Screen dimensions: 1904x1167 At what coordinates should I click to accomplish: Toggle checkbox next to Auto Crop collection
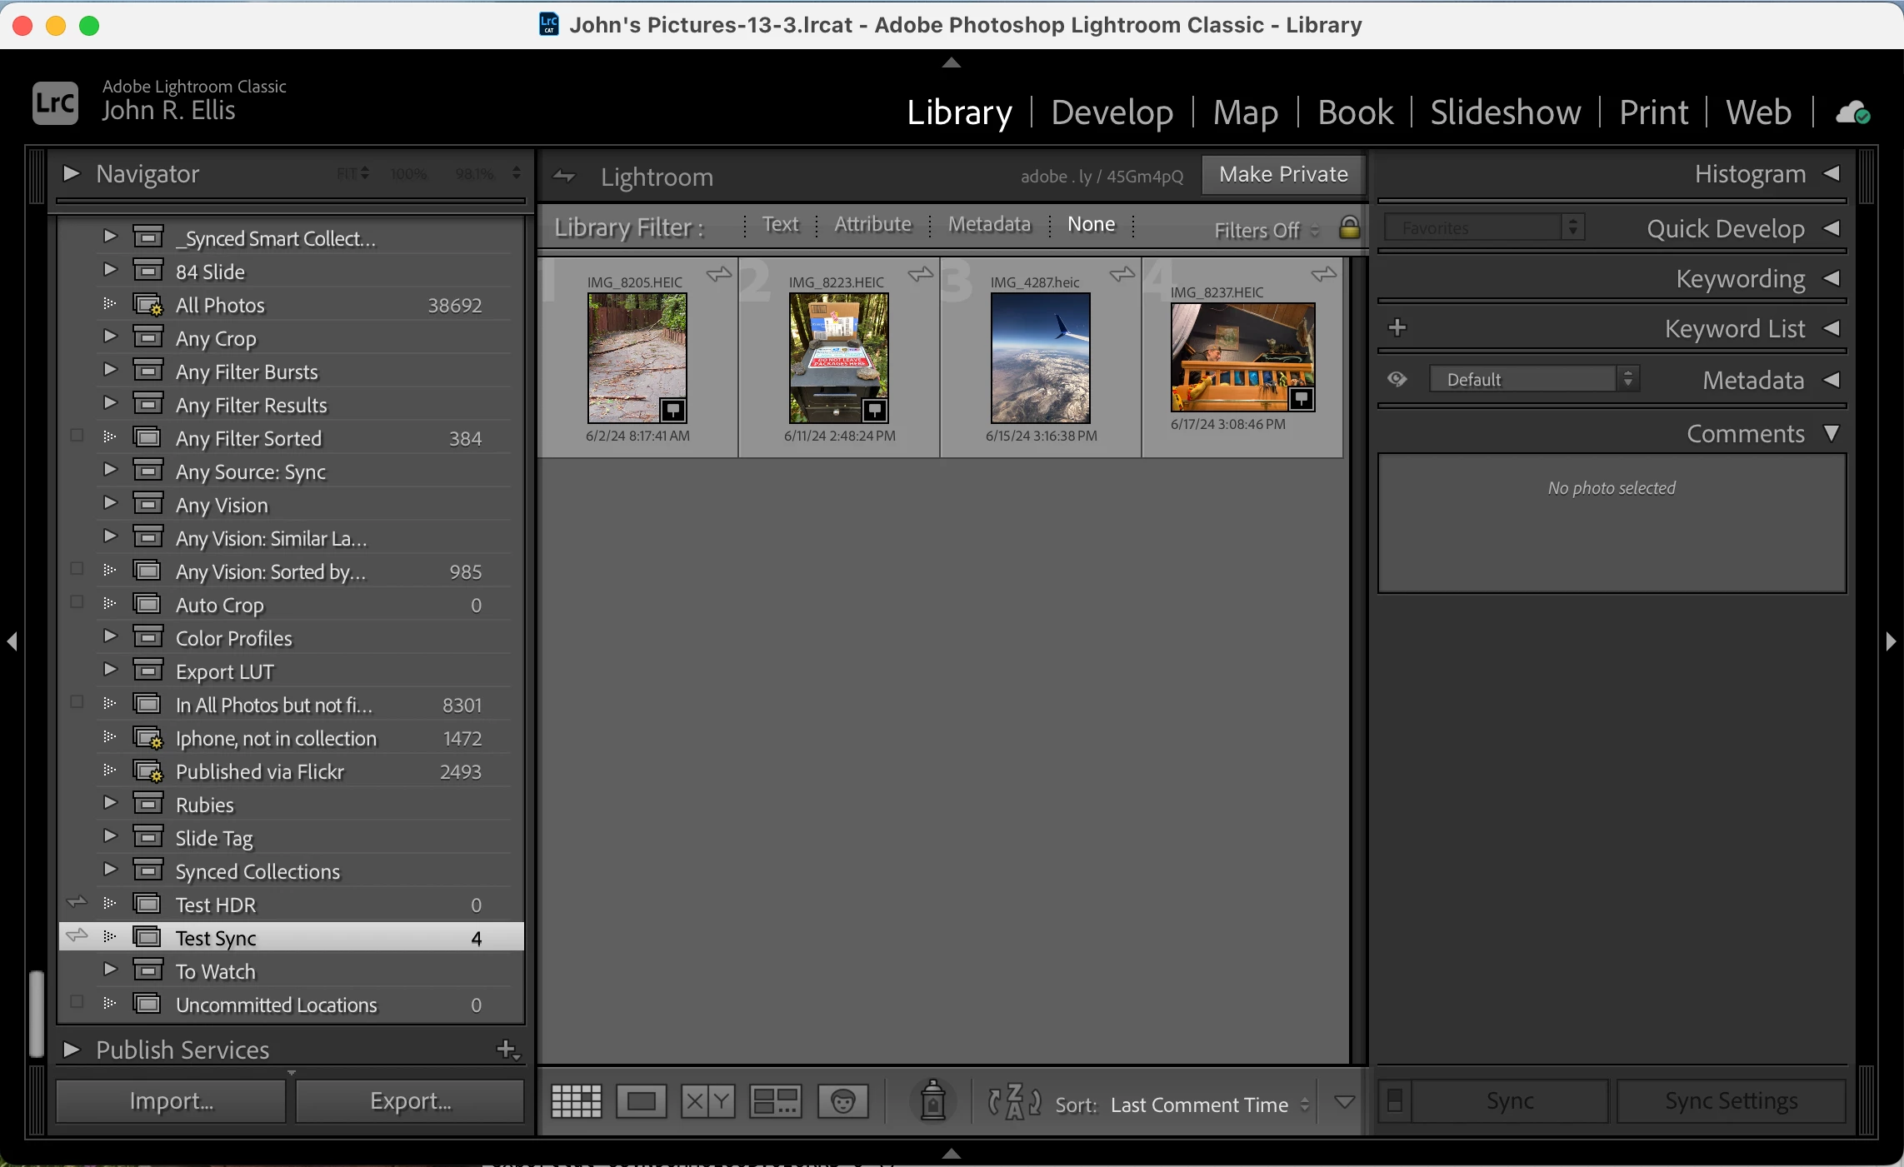(x=77, y=602)
